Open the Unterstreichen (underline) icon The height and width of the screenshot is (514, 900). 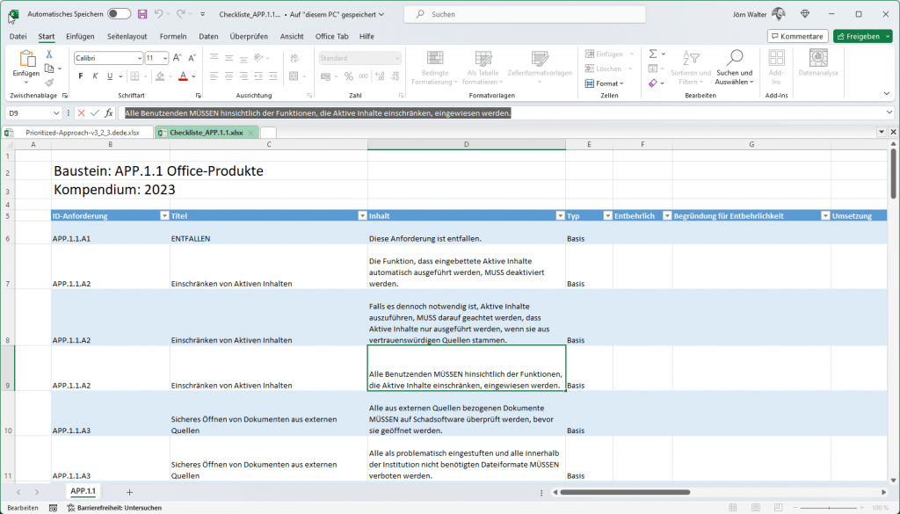pos(110,76)
